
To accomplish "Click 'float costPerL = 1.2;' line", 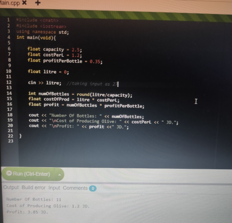I will tap(55, 55).
